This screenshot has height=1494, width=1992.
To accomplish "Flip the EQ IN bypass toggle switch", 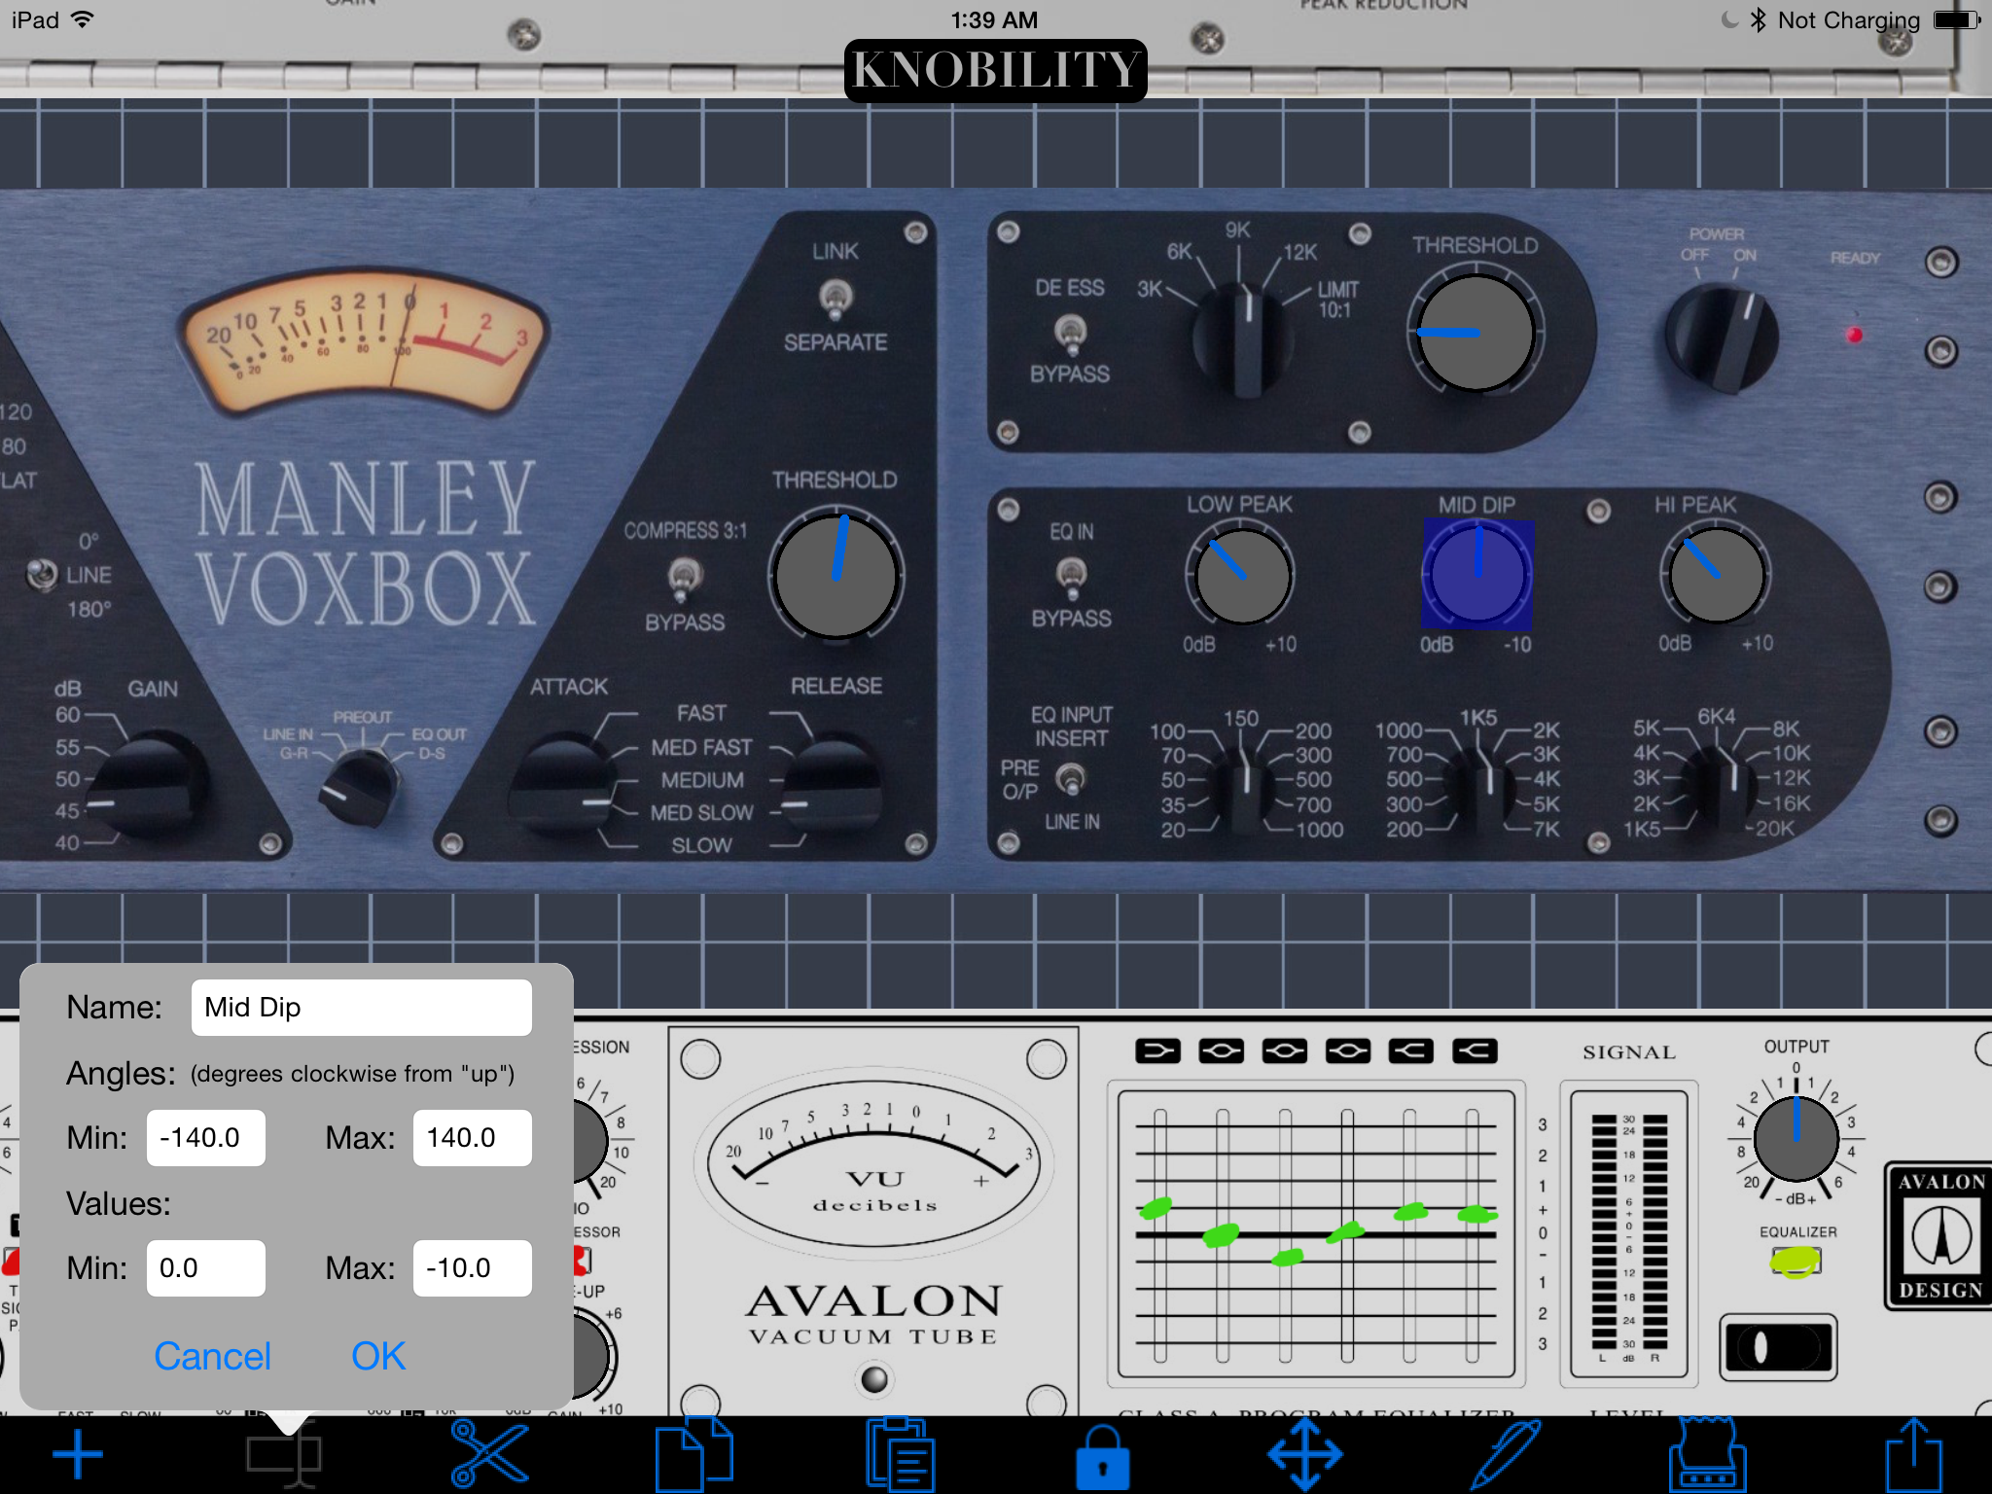I will (1071, 576).
